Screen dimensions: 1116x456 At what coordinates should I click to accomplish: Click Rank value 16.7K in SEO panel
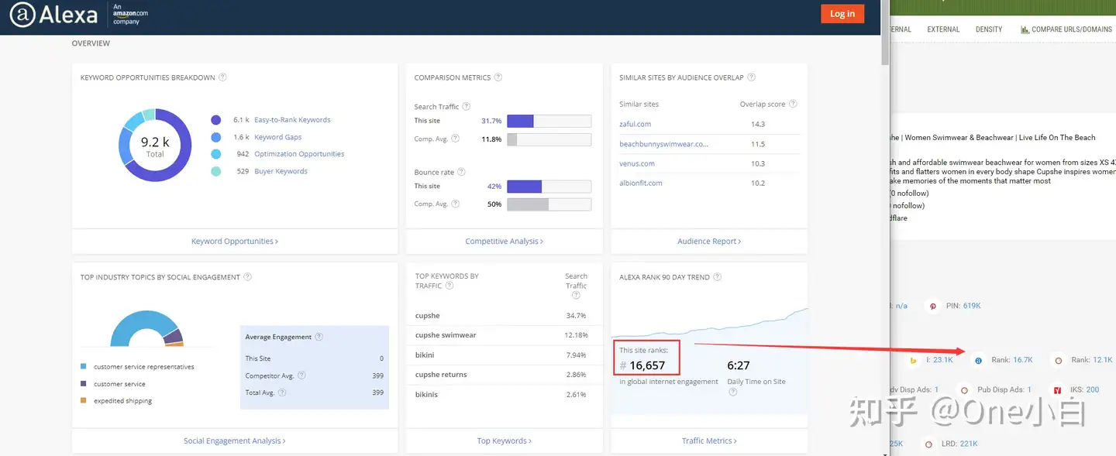[1023, 360]
